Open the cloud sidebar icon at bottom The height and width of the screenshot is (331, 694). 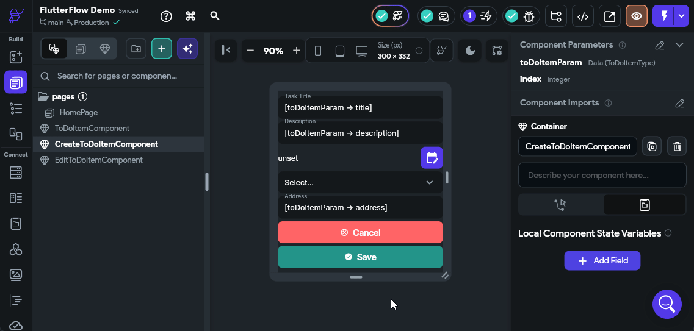tap(16, 326)
